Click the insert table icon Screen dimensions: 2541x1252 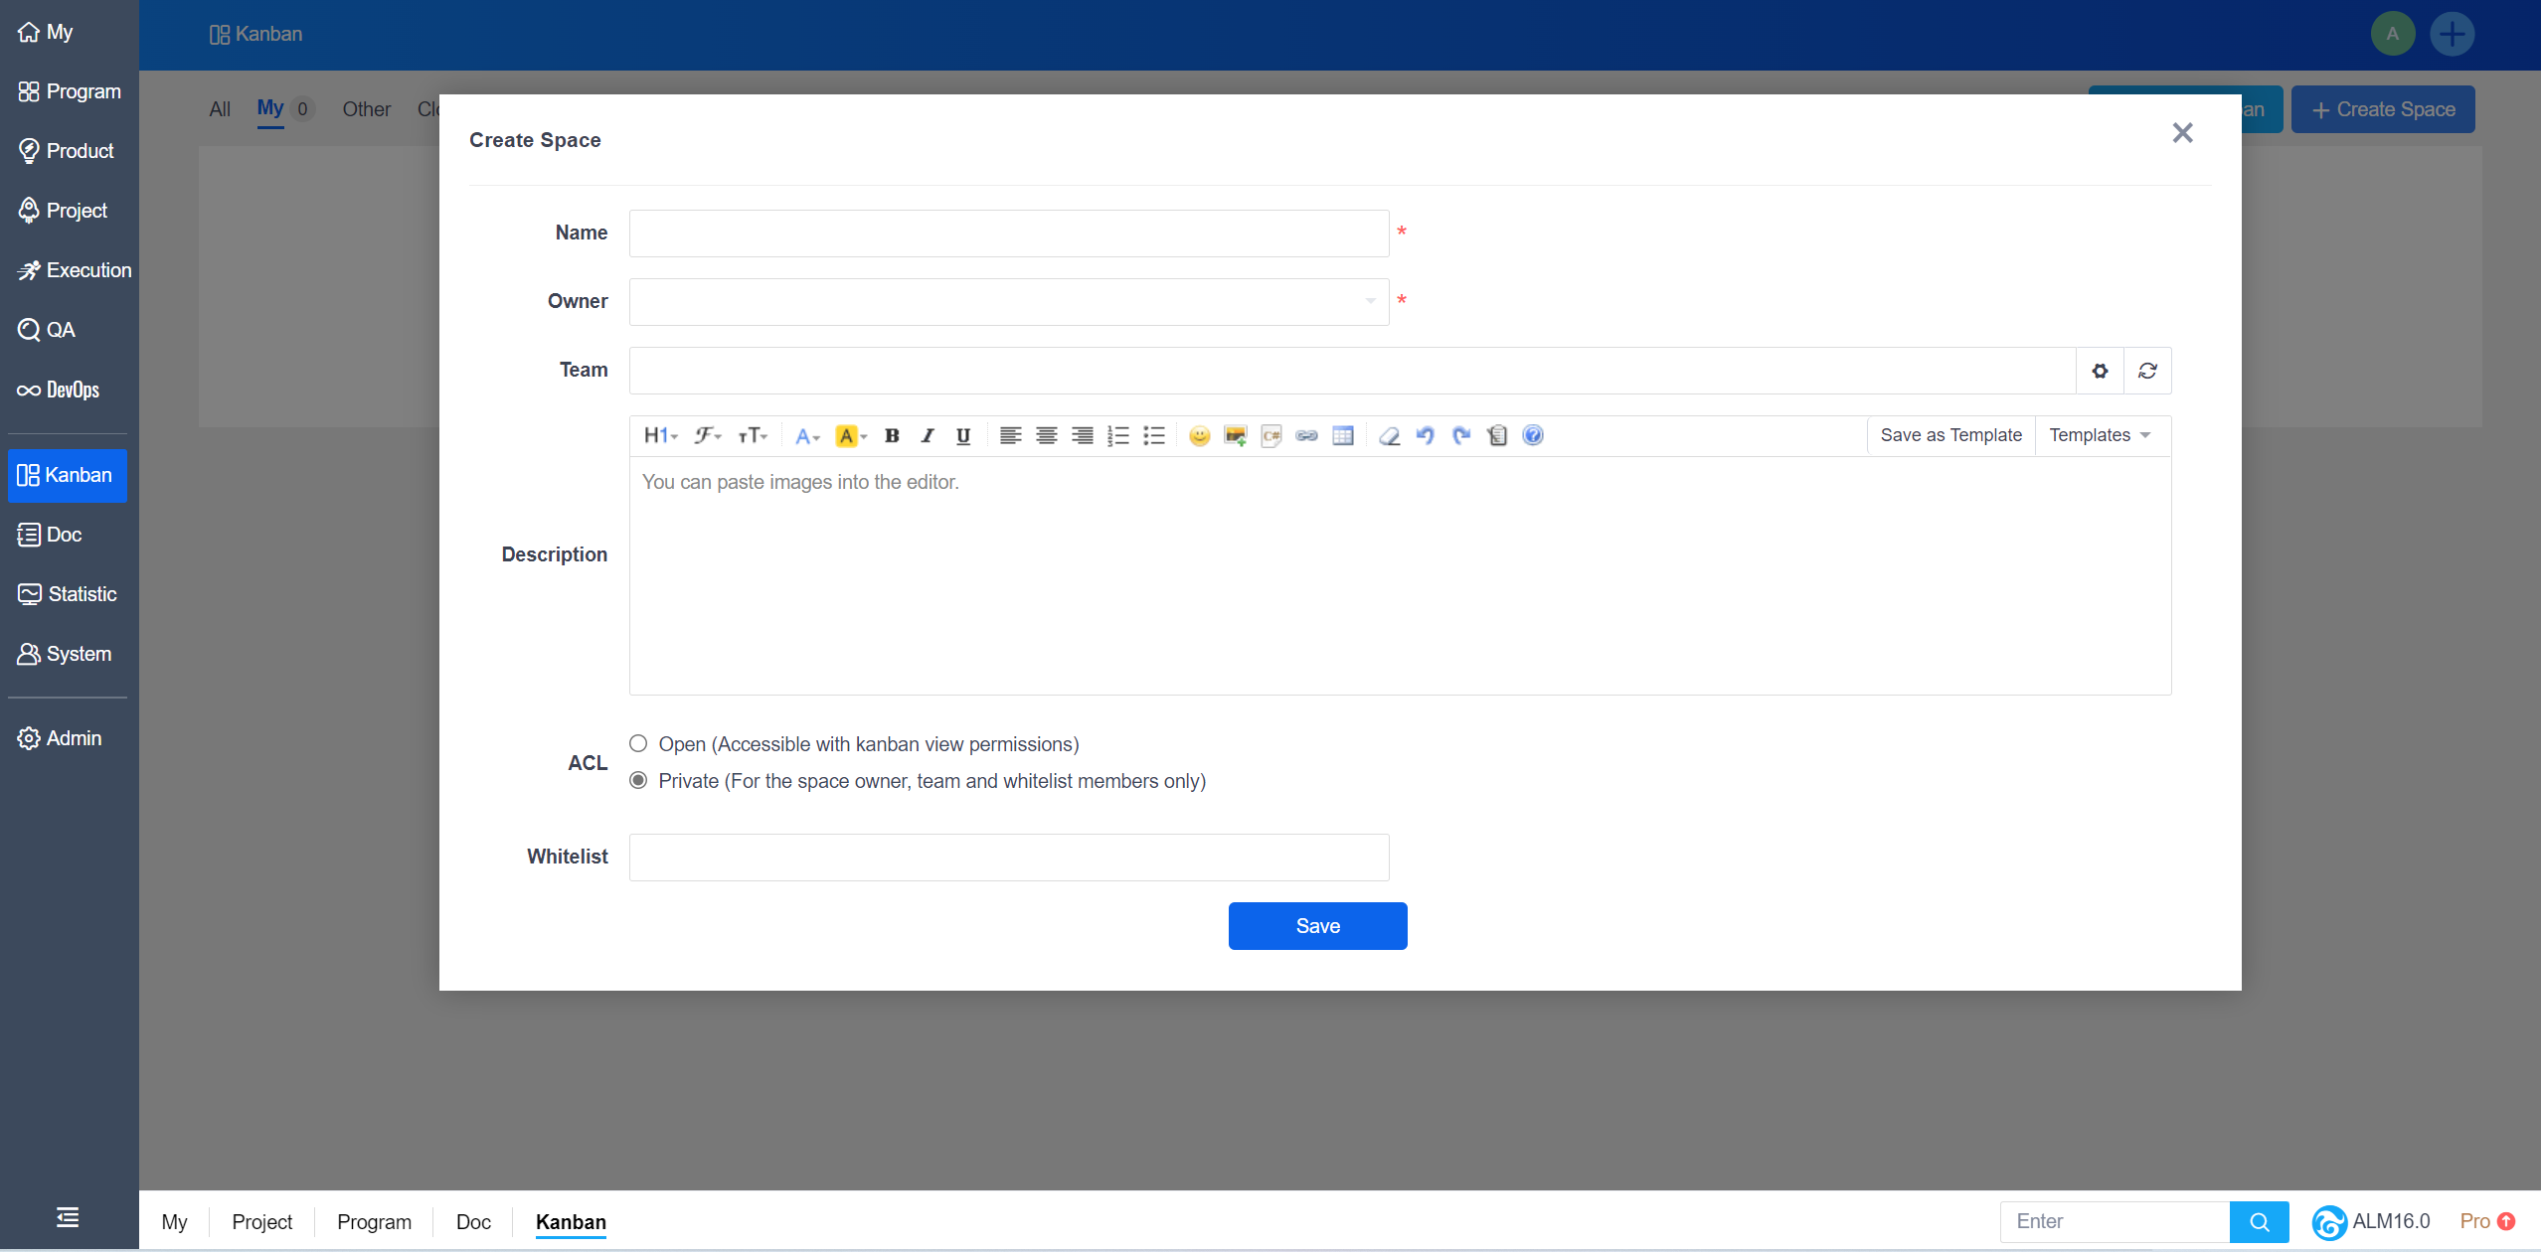(x=1342, y=435)
